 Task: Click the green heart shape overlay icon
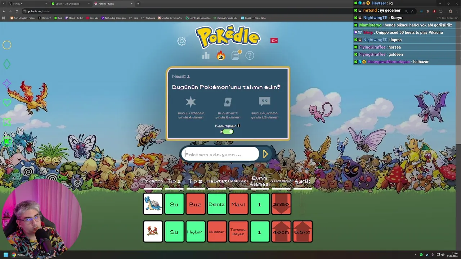pos(7,103)
